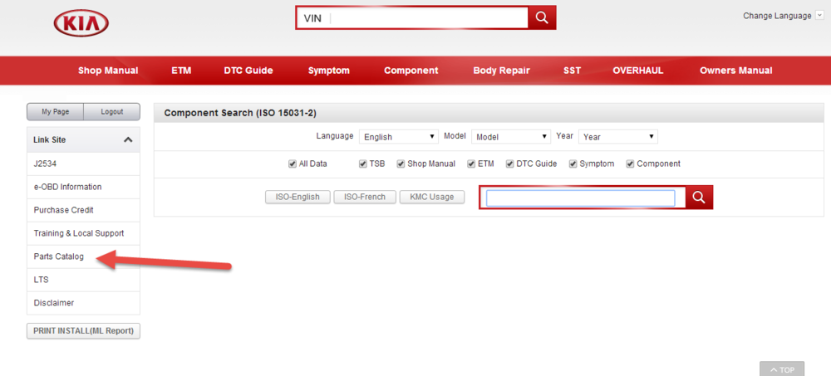The width and height of the screenshot is (831, 376).
Task: Toggle the Shop Manual checkbox
Action: point(401,164)
